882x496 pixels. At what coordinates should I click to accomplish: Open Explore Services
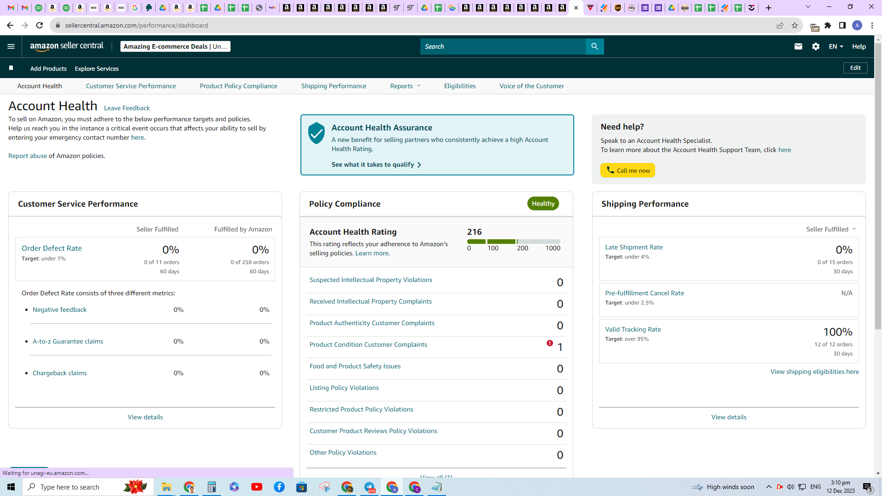[x=96, y=68]
